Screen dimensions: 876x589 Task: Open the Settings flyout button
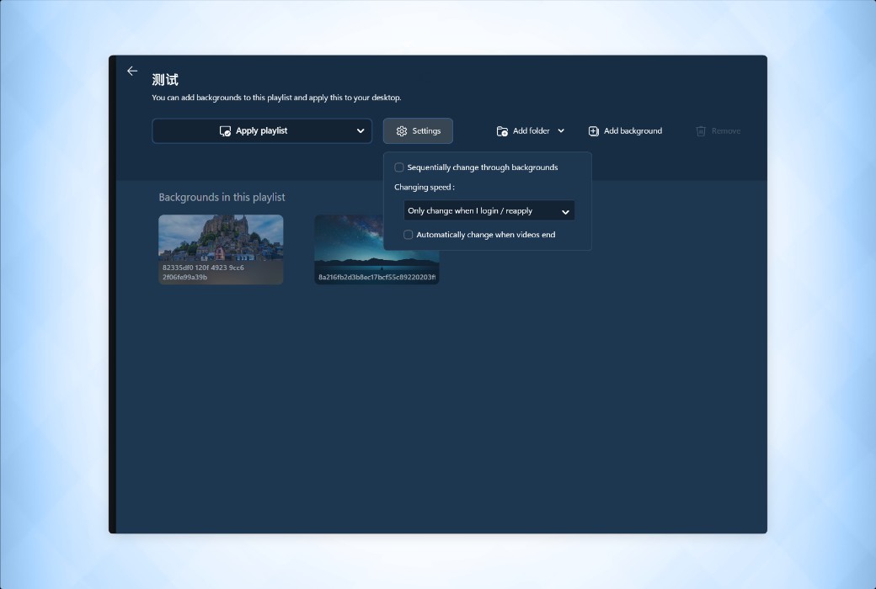click(x=418, y=130)
